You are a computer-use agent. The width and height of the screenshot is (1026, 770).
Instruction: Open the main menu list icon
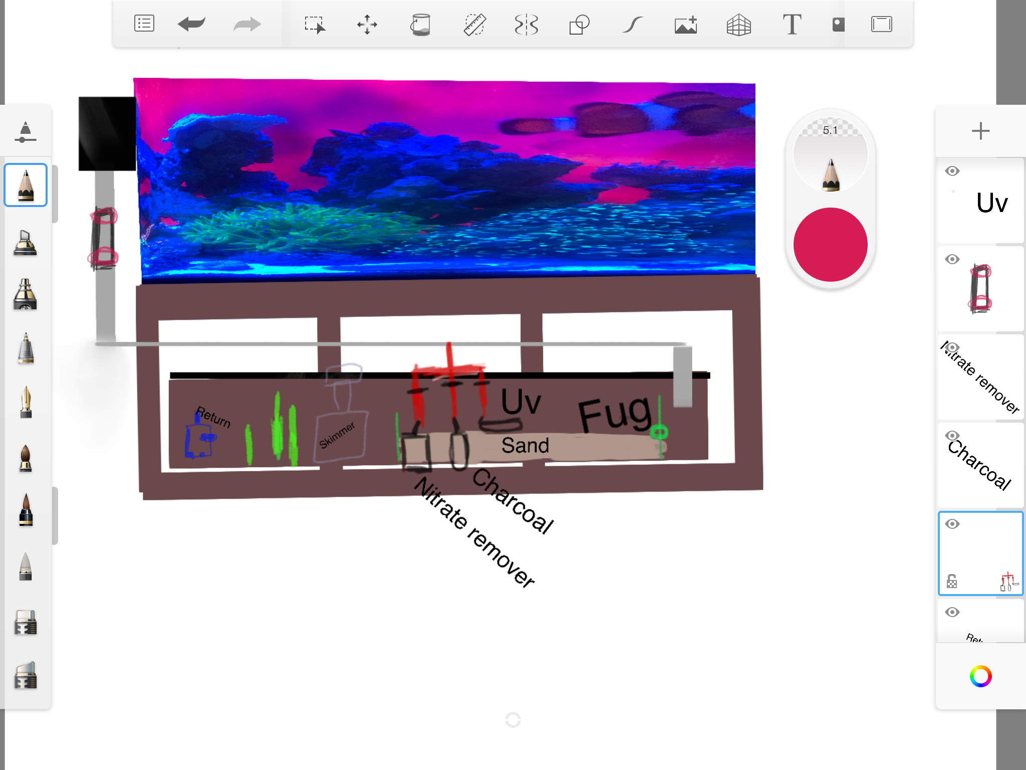pos(144,24)
